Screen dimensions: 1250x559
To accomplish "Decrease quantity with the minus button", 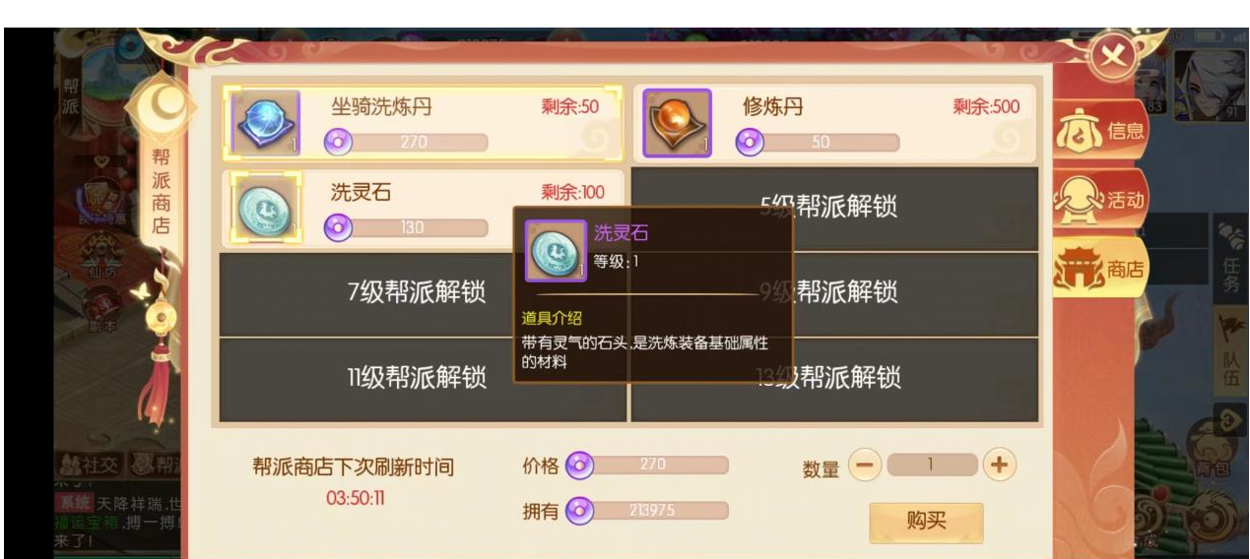I will [863, 466].
